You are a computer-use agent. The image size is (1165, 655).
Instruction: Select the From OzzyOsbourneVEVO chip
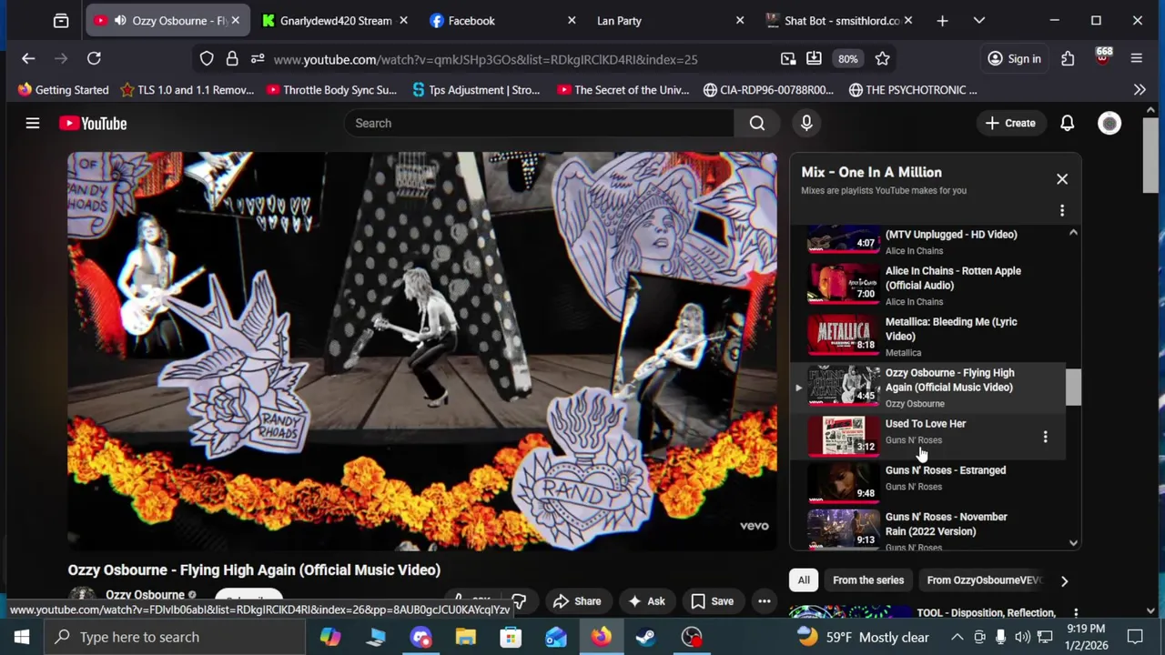point(984,580)
